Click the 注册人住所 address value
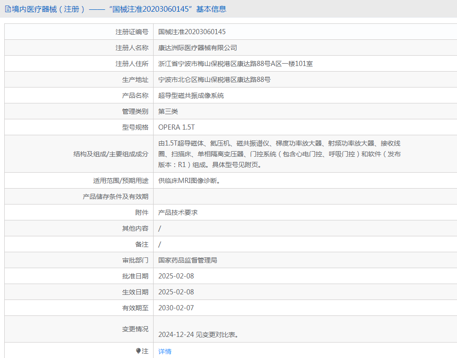Viewport: 457px width, 358px height. (x=235, y=64)
